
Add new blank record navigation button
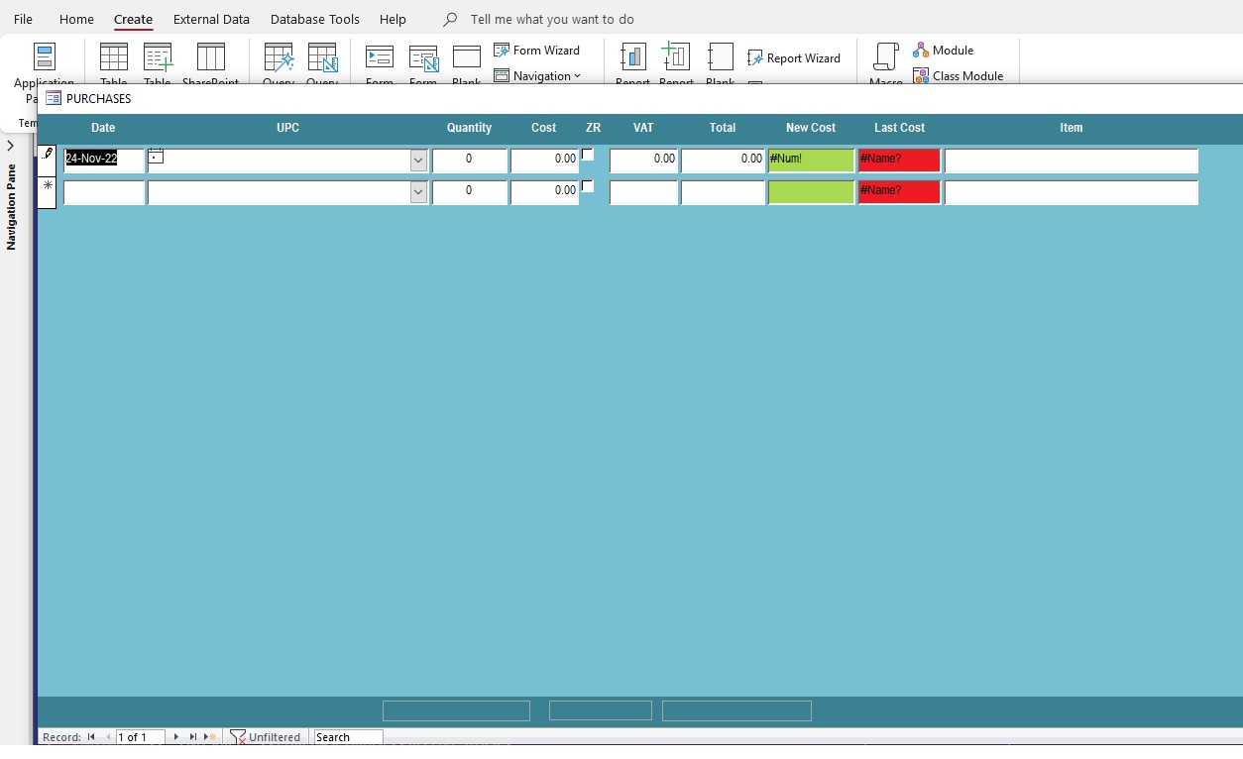point(210,737)
